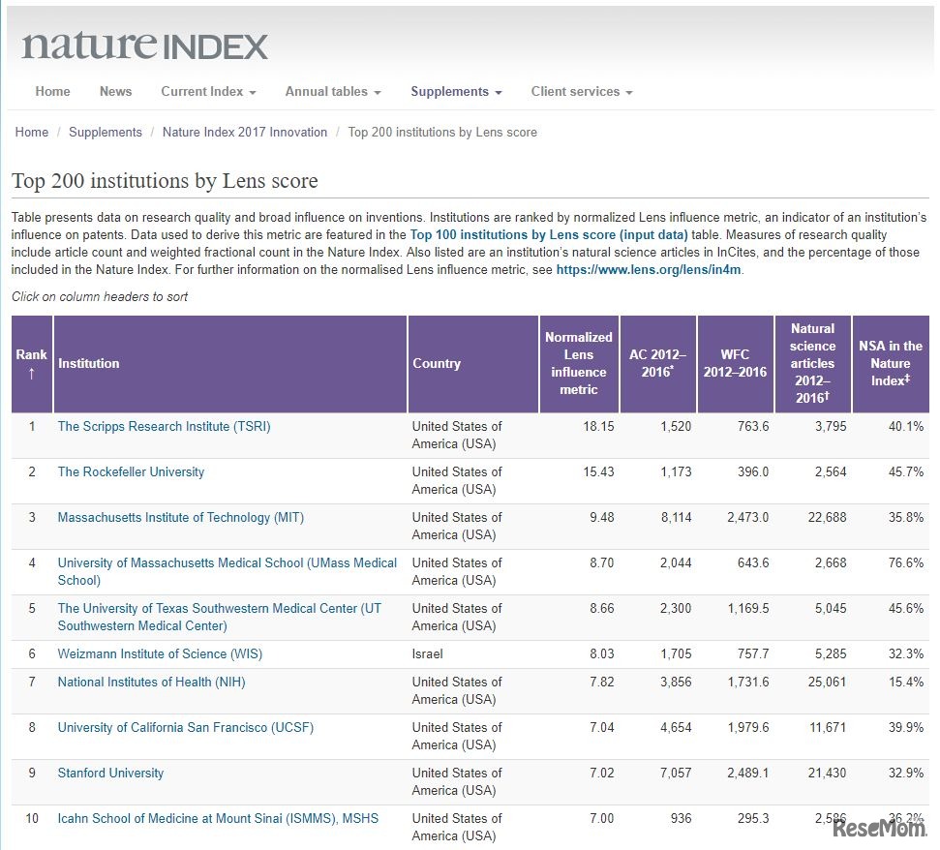Sort by WFC 2012–2016 column header

point(735,364)
